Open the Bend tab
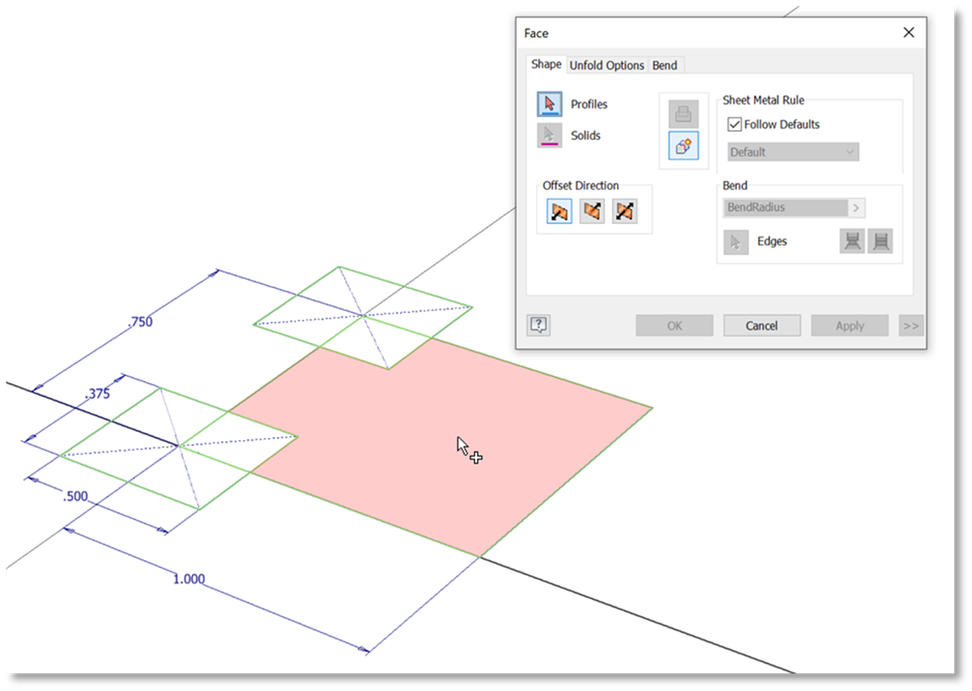The image size is (972, 691). point(665,65)
